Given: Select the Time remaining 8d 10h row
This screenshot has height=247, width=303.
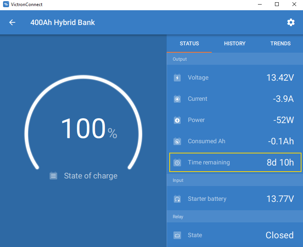Looking at the screenshot, I should (235, 163).
